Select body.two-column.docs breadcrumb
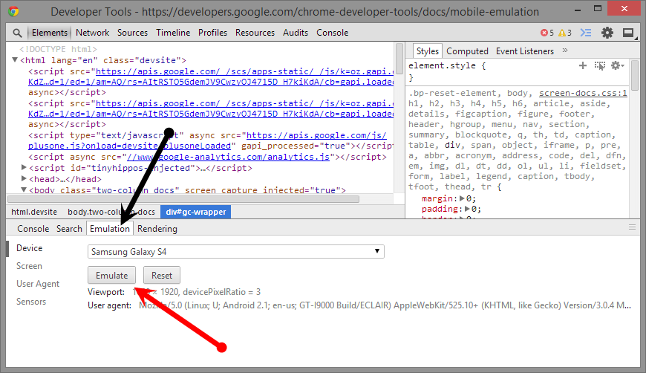646x373 pixels. coord(111,212)
